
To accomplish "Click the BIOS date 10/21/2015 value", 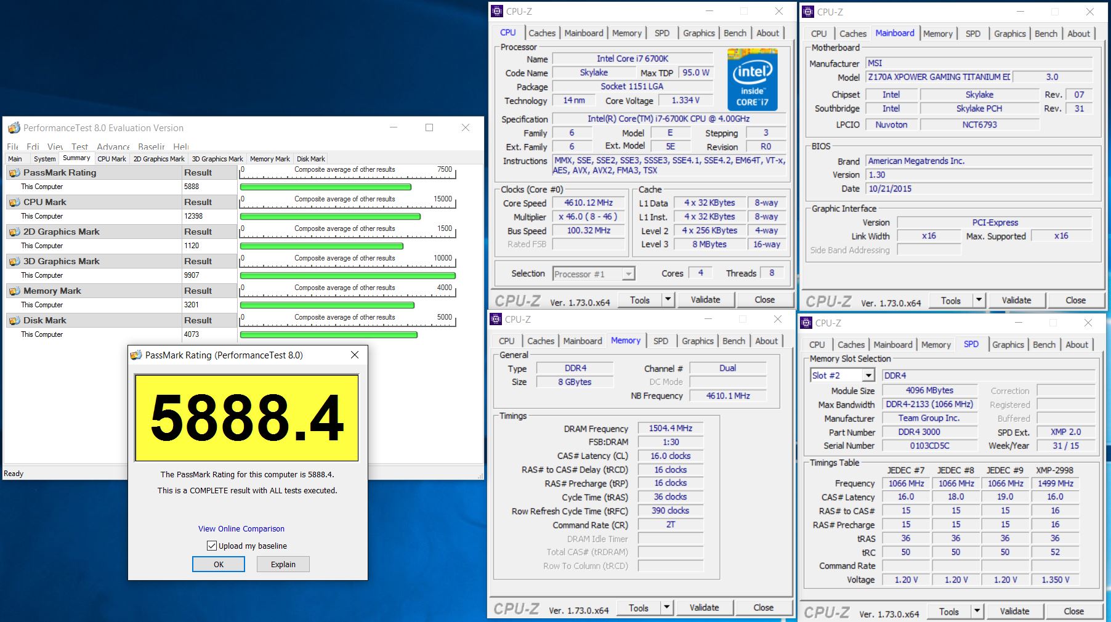I will (x=979, y=188).
